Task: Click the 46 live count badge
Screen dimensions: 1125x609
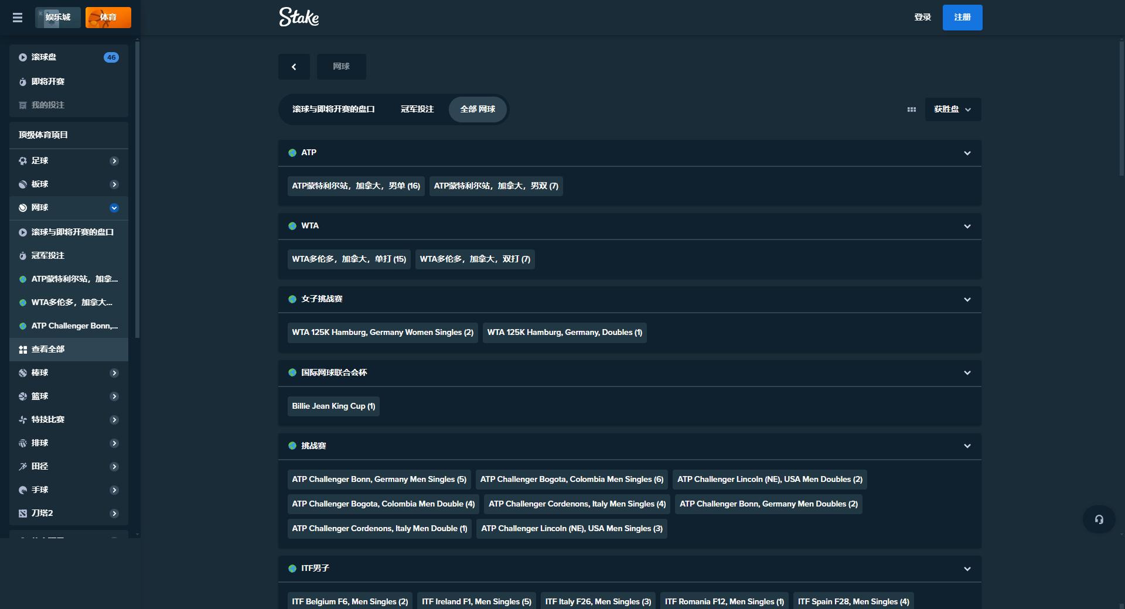Action: point(111,57)
